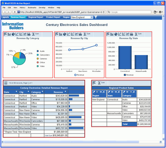
Task: Remove Region column with X icon
Action: coord(104,92)
